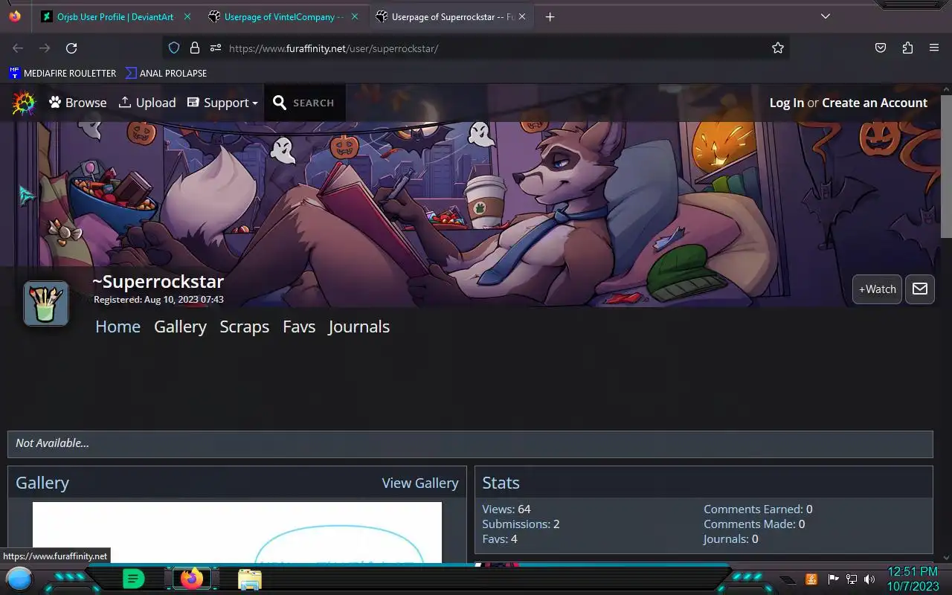This screenshot has height=595, width=952.
Task: Click the Firefox taskbar icon
Action: [192, 578]
